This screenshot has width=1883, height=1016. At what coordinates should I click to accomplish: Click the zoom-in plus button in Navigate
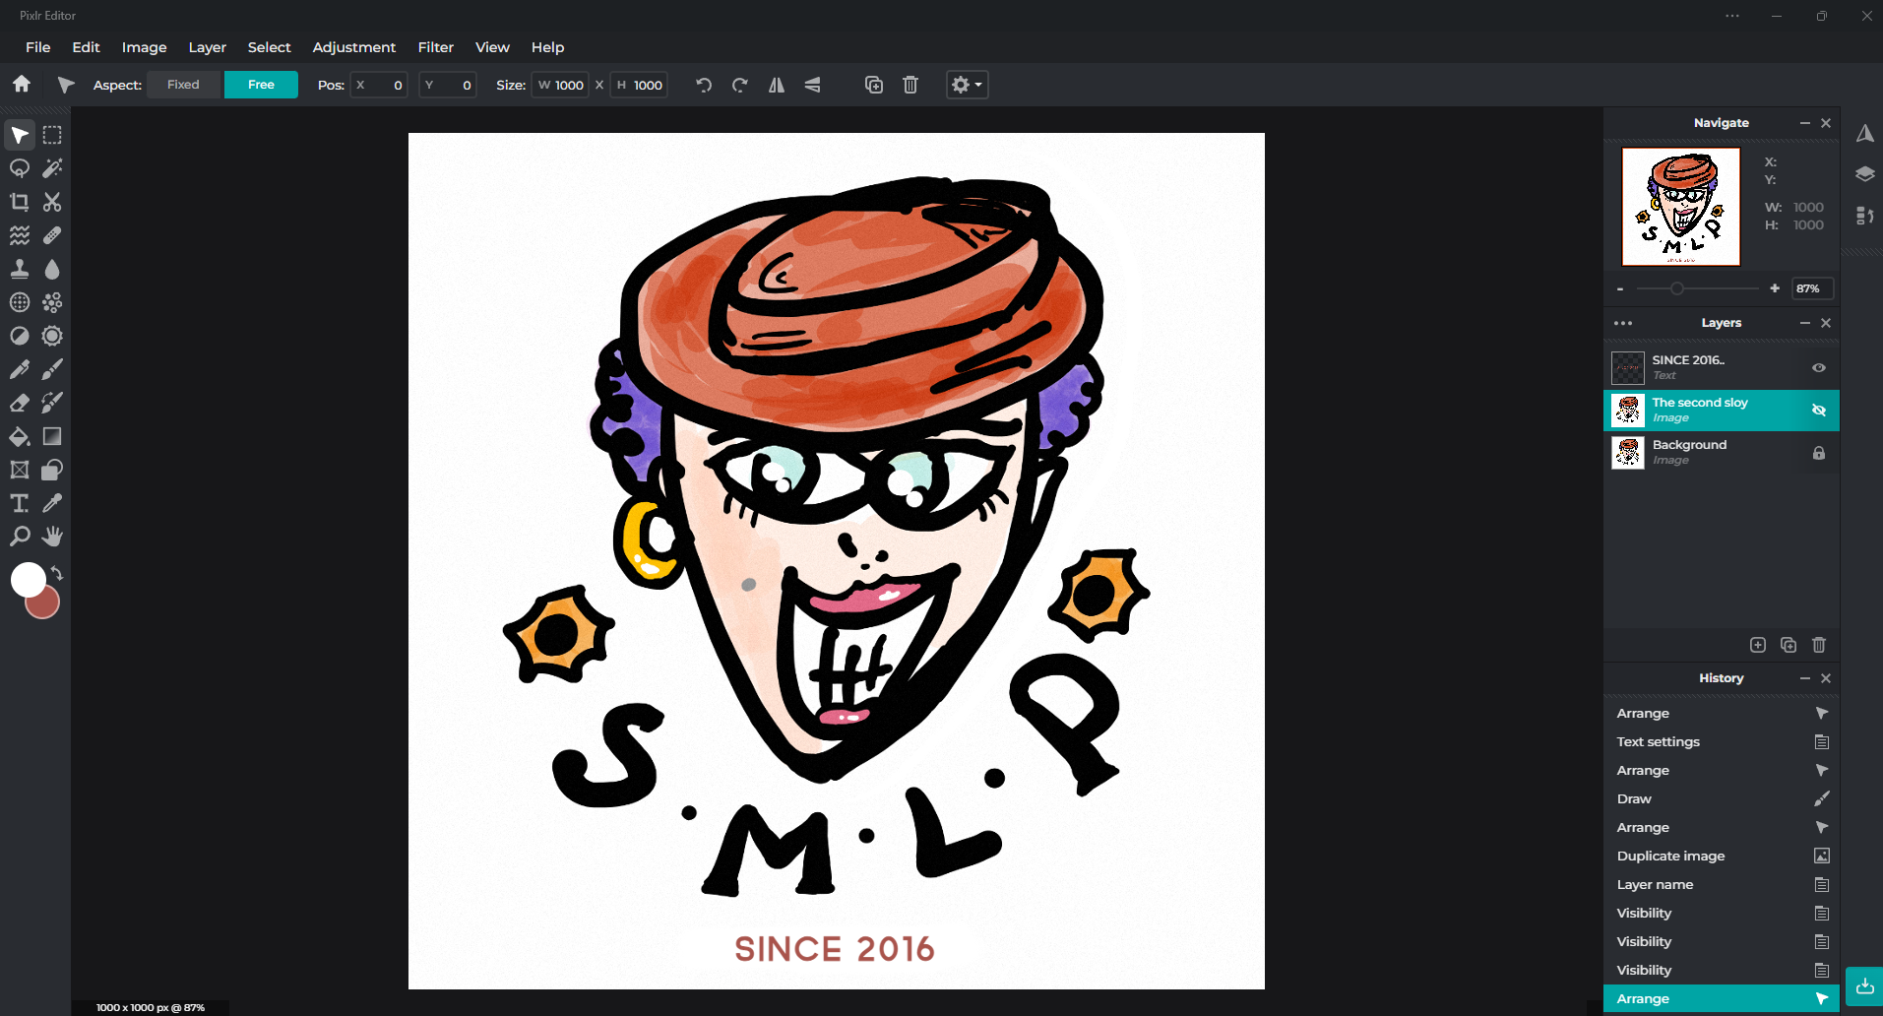[x=1775, y=288]
